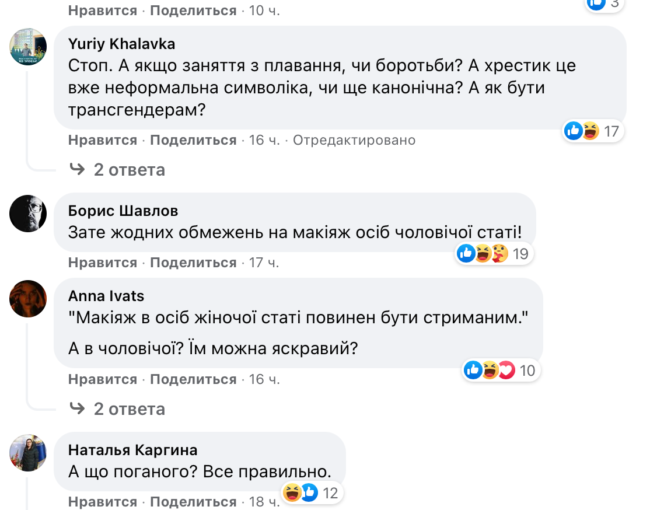Viewport: 650px width, 510px height.
Task: Click reaction emojis on Наталья Каргина's comment
Action: 300,493
